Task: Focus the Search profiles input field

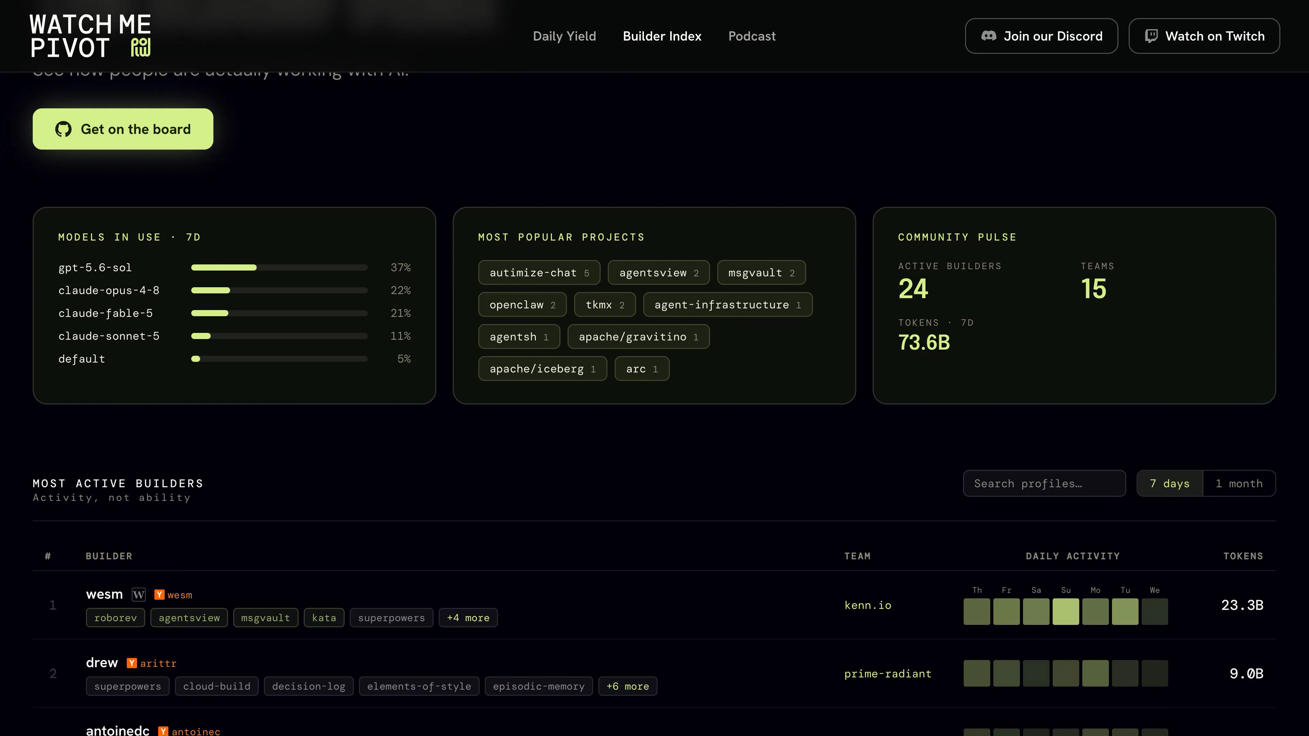Action: [1044, 484]
